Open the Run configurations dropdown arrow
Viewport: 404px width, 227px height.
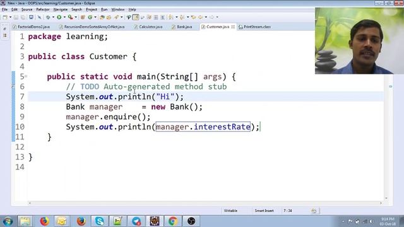click(64, 17)
